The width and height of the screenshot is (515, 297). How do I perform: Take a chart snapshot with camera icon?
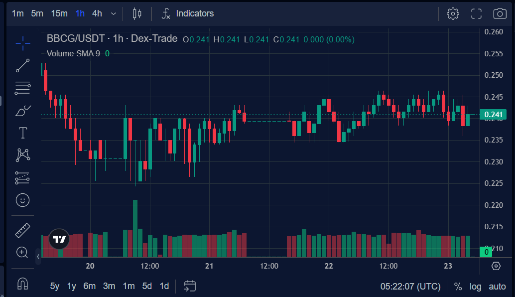point(500,13)
